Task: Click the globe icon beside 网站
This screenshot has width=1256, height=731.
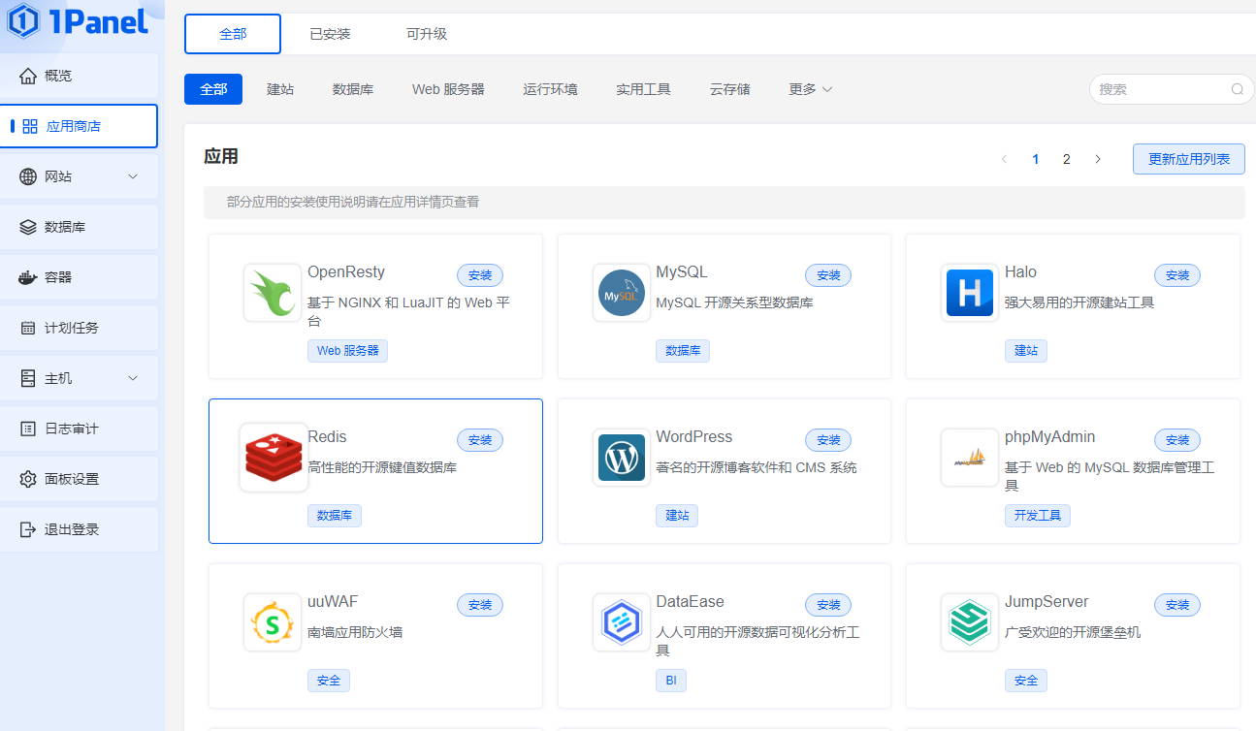Action: click(28, 176)
